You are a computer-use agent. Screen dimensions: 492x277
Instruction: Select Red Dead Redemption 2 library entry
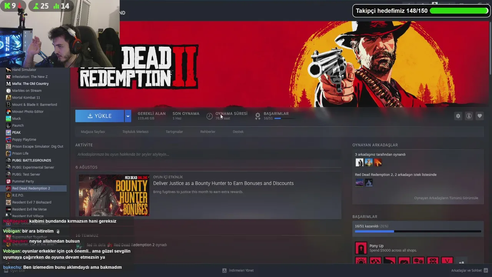(x=33, y=188)
